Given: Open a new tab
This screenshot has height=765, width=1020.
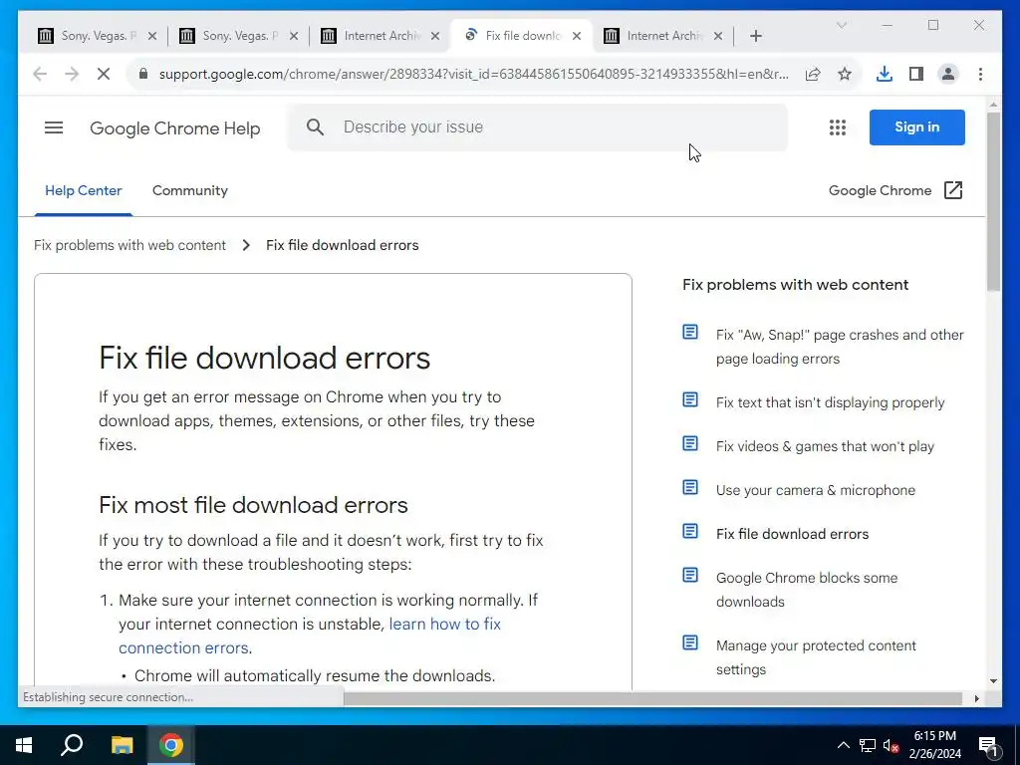Looking at the screenshot, I should (755, 36).
